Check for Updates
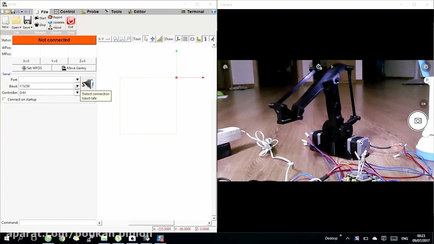The width and height of the screenshot is (434, 244). click(x=56, y=22)
